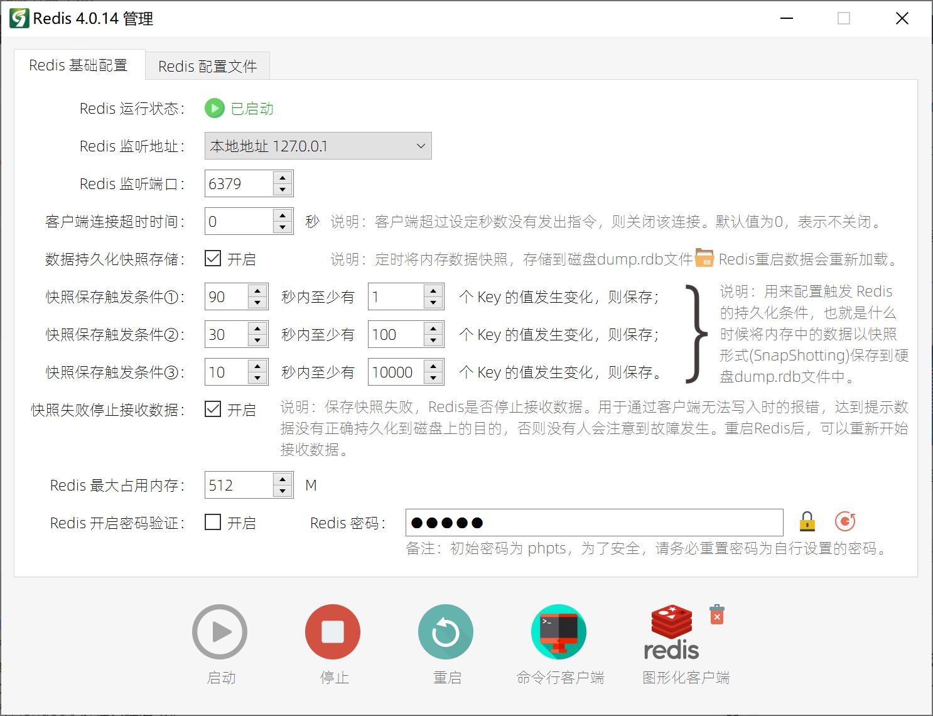Click the yellow lock icon beside password
Viewport: 933px width, 716px height.
pyautogui.click(x=807, y=521)
